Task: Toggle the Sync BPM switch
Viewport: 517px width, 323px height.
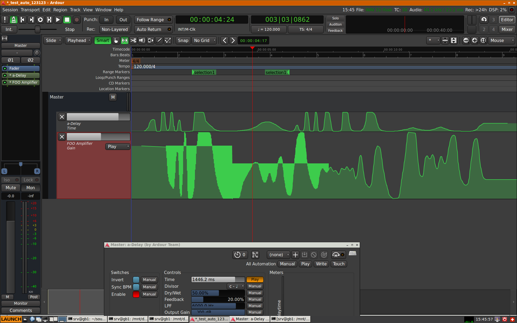Action: click(136, 287)
